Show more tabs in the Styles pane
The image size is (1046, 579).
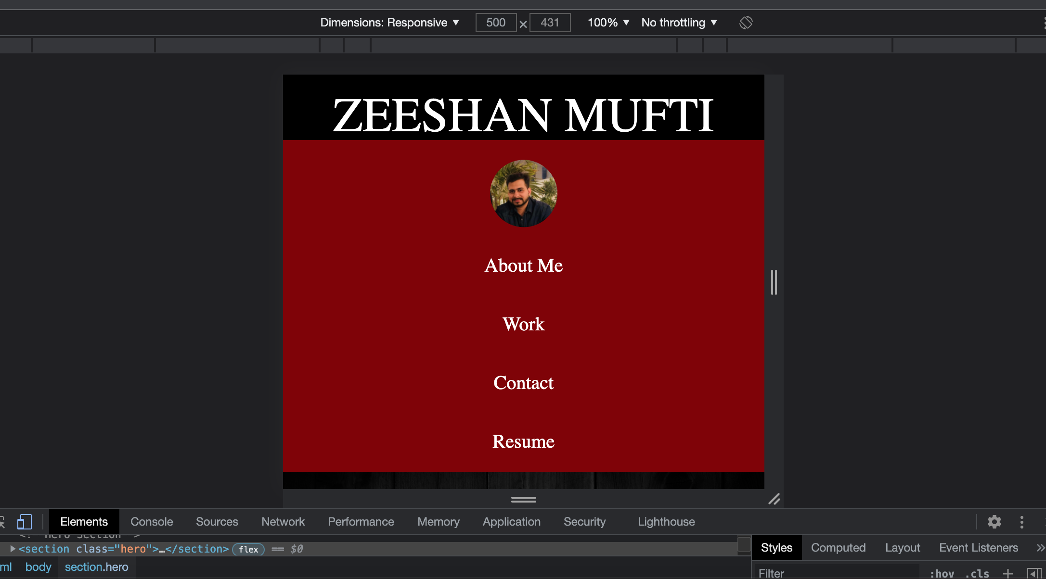point(1040,548)
